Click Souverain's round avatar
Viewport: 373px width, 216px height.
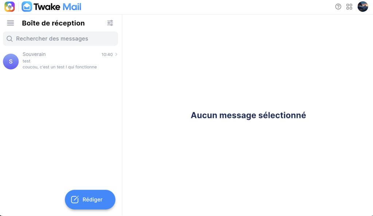tap(11, 61)
